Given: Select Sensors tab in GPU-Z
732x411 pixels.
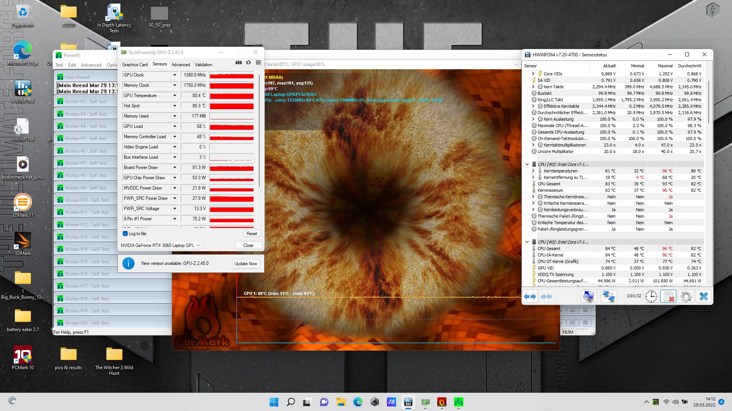Looking at the screenshot, I should (x=159, y=64).
